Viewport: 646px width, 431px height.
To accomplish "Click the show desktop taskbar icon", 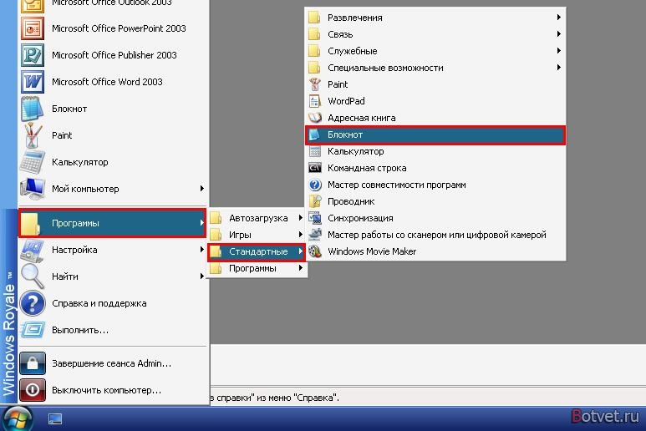I will [55, 419].
